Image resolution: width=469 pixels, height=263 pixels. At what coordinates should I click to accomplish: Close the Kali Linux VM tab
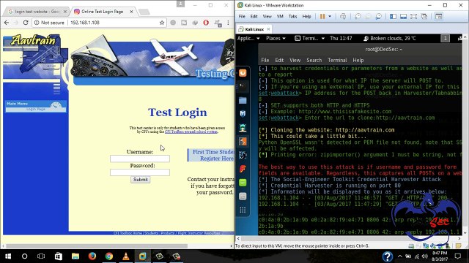[x=268, y=29]
